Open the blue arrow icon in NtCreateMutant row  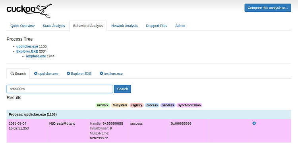(x=254, y=123)
